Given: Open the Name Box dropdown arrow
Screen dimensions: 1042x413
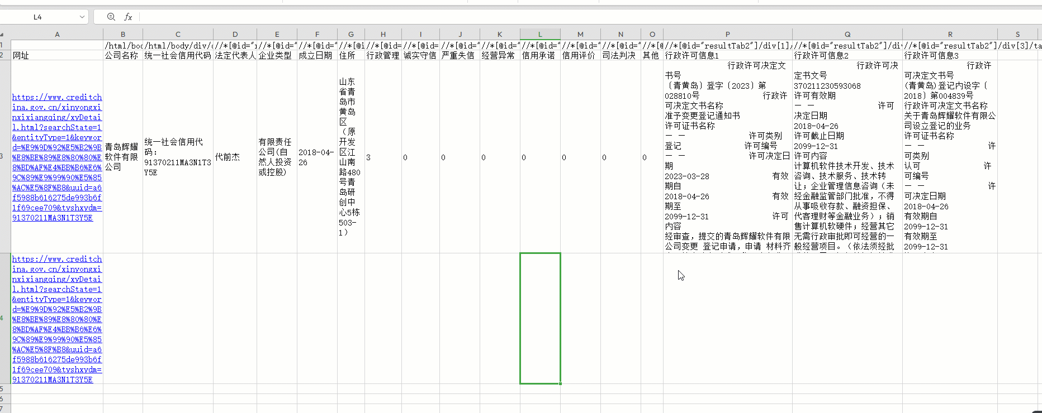Looking at the screenshot, I should (x=82, y=17).
